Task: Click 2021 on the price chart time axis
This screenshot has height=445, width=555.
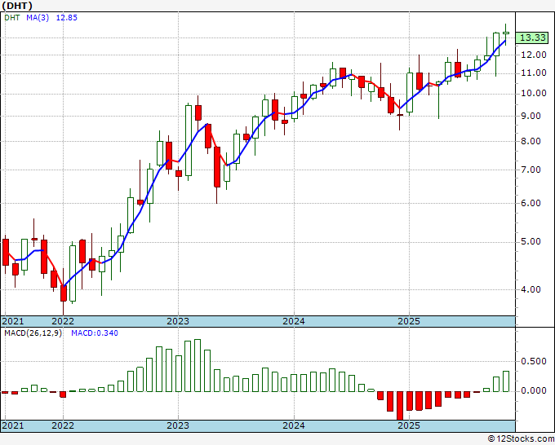Action: [13, 321]
